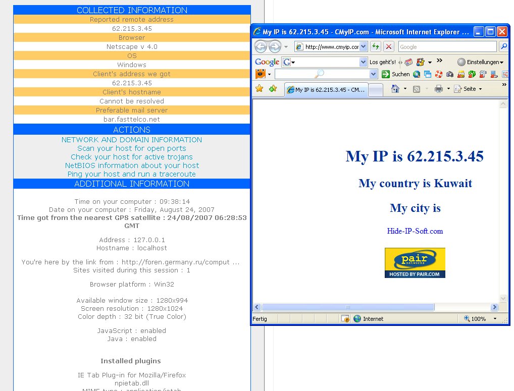
Task: Open NETWORK AND DOMAIN INFORMATION link
Action: (131, 140)
